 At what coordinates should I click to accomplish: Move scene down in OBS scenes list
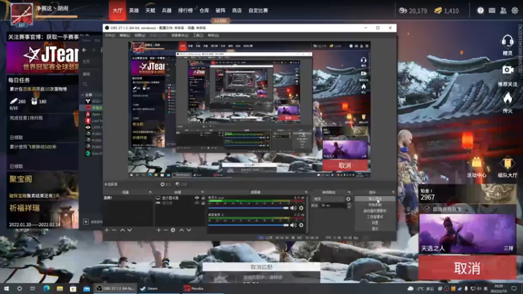[129, 230]
